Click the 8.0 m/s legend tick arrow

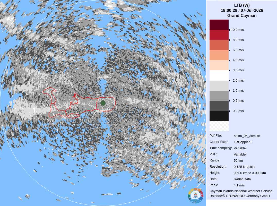[230, 40]
